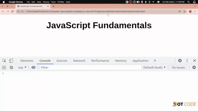The width and height of the screenshot is (198, 111).
Task: Toggle the device toolbar icon
Action: pos(11,61)
